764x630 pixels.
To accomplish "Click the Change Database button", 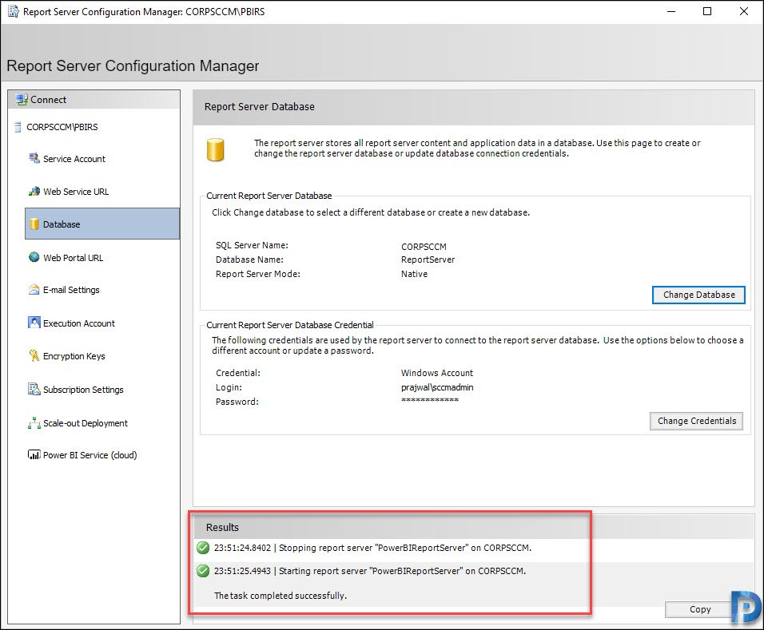I will [x=698, y=295].
